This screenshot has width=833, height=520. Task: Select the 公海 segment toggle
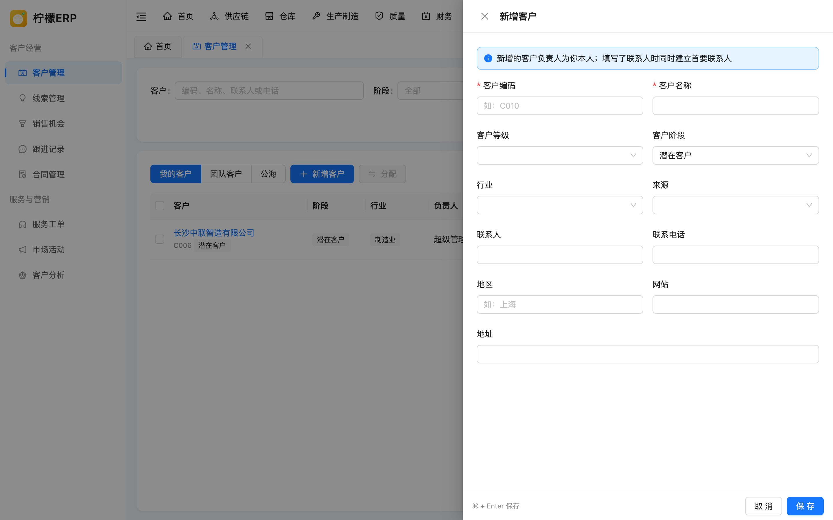[x=268, y=174]
